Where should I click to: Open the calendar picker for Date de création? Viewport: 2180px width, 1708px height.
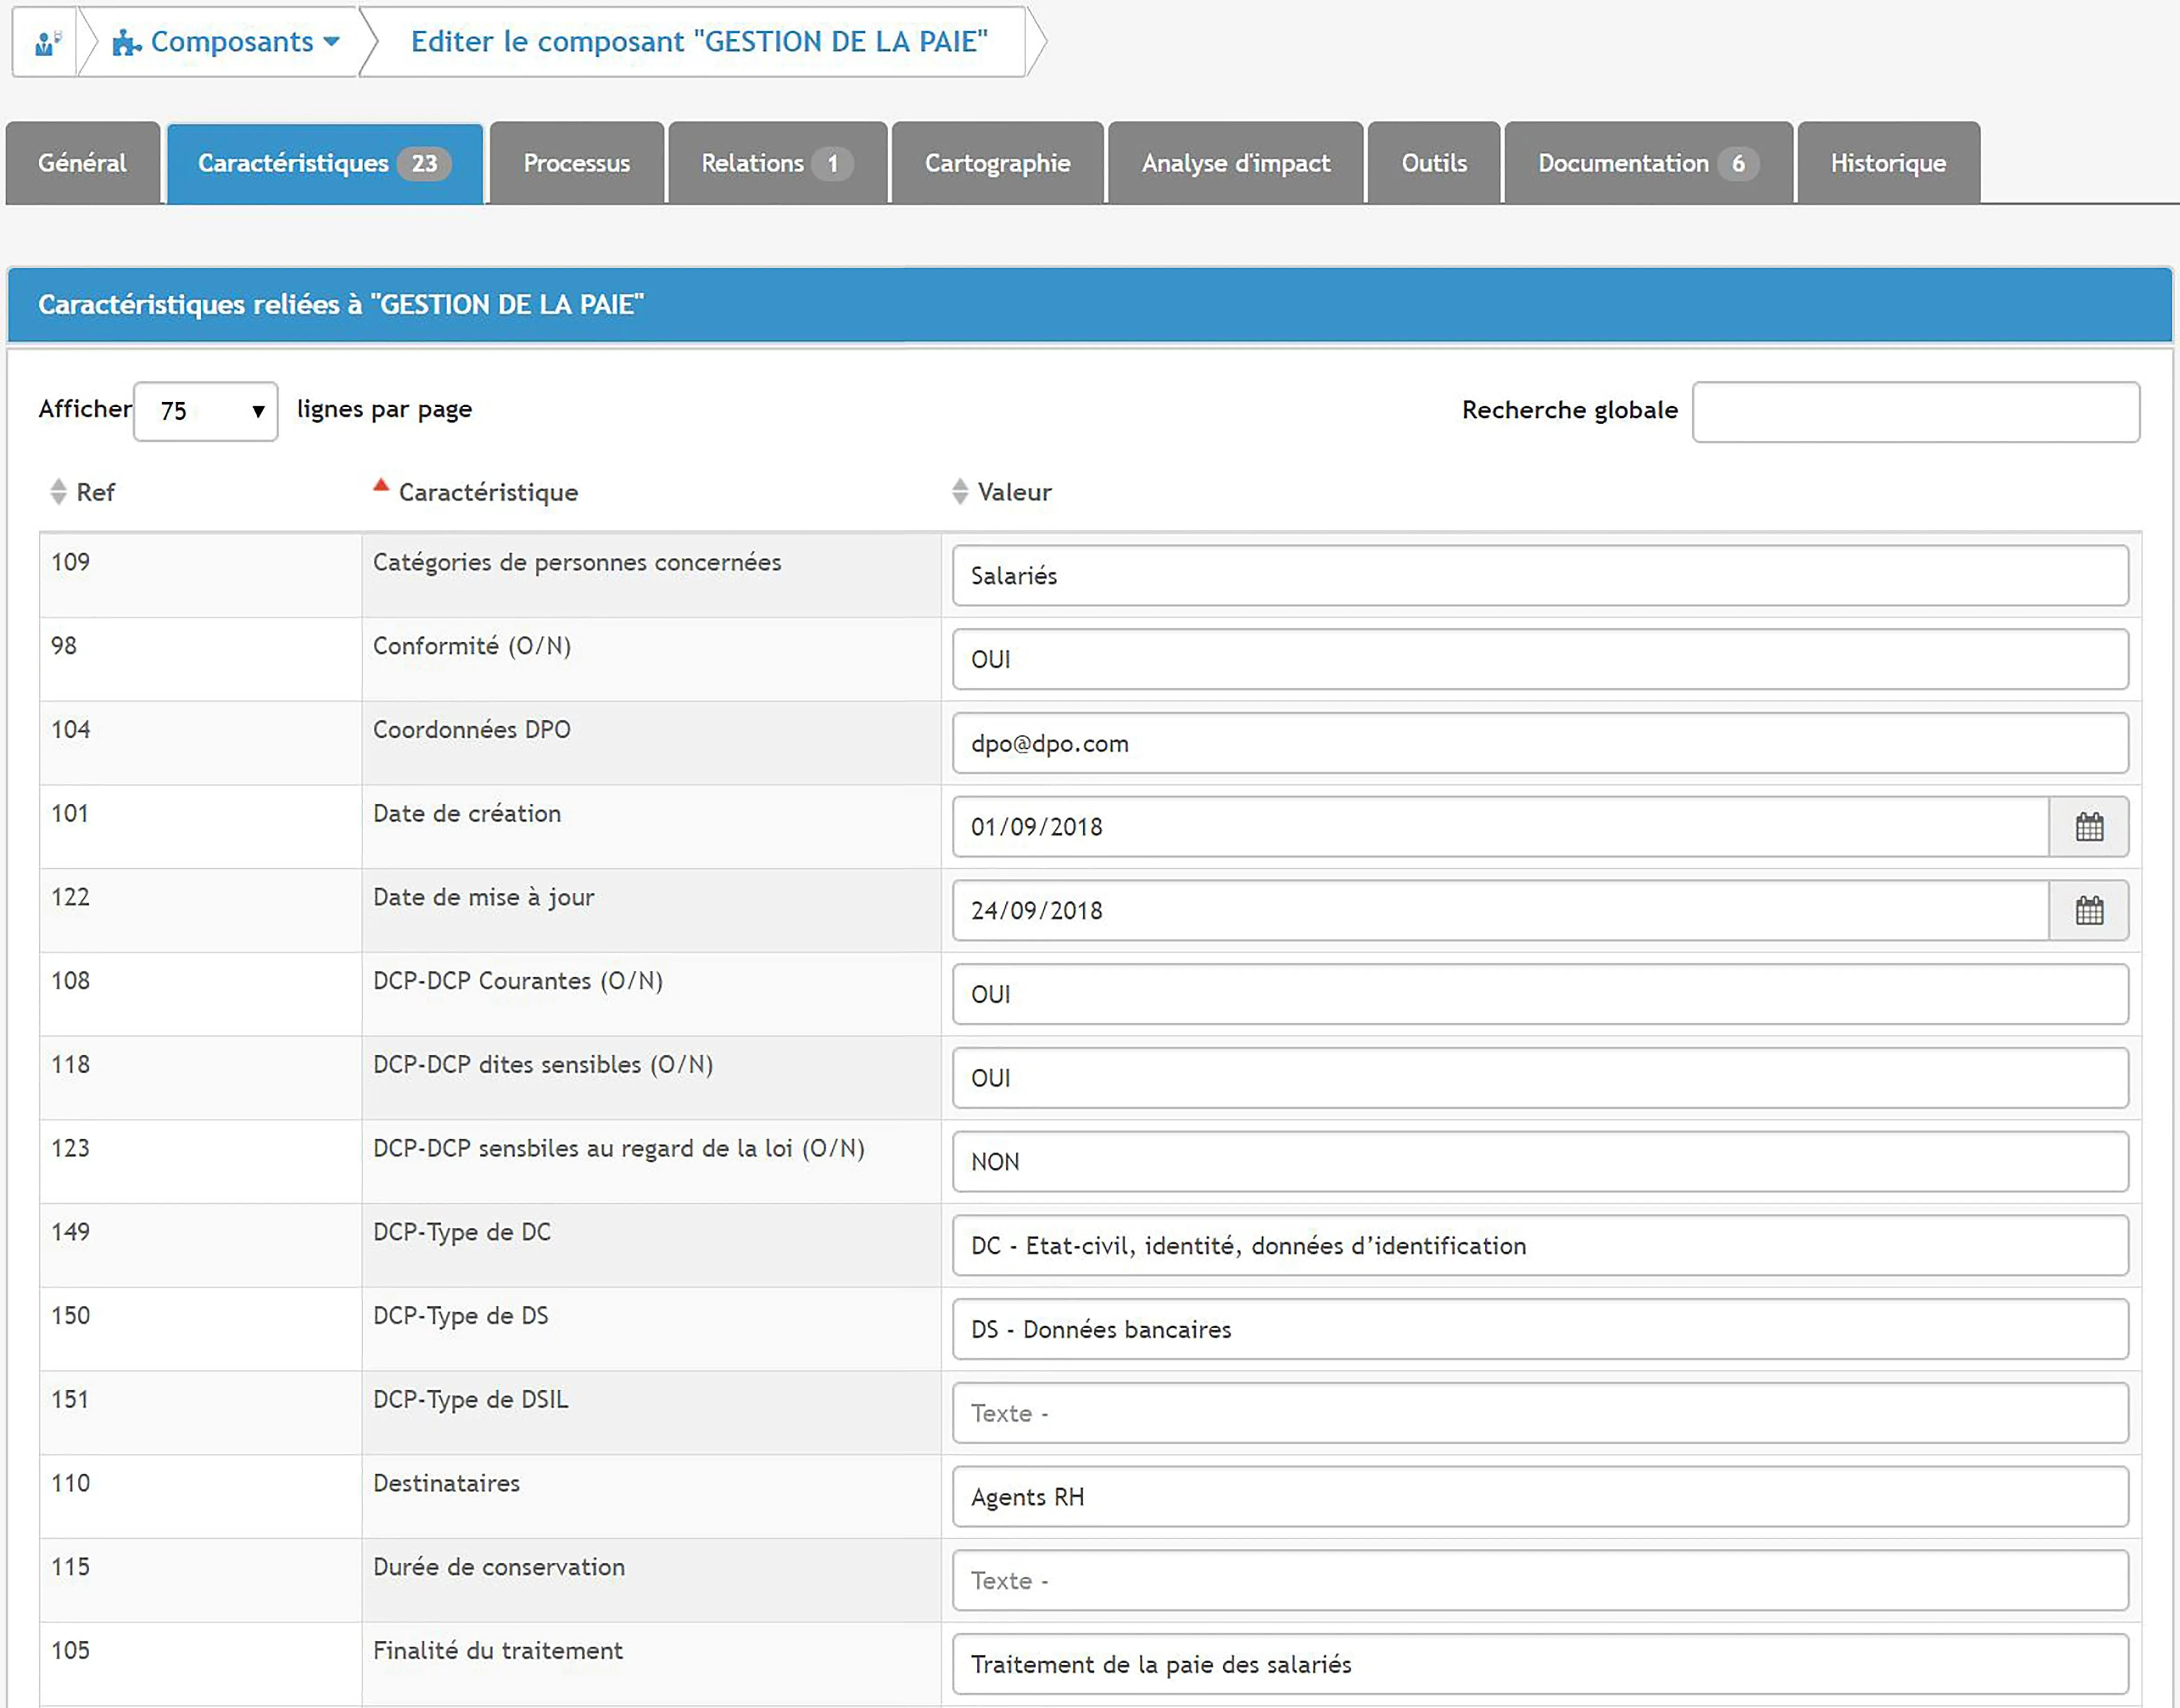pos(2089,827)
